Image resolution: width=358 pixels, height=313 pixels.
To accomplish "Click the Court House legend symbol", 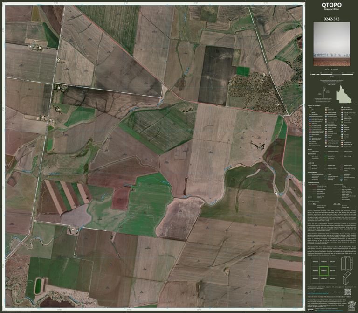I will [326, 122].
